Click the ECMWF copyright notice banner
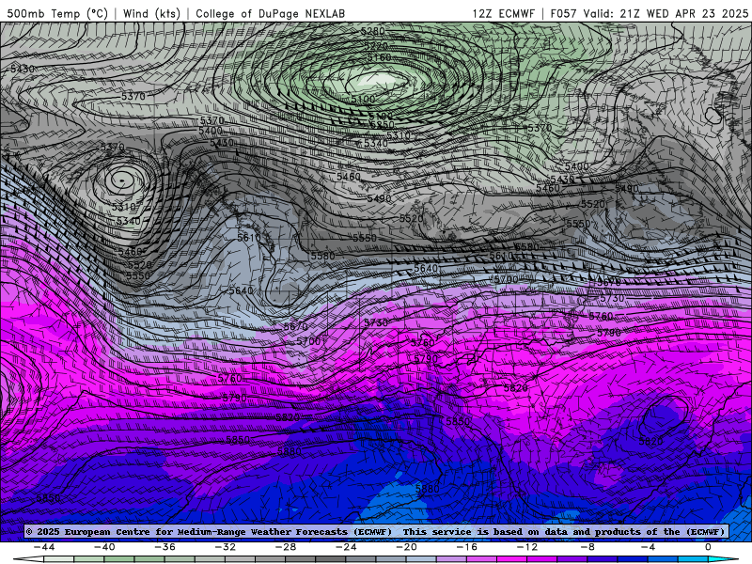The width and height of the screenshot is (752, 564). pos(376,531)
